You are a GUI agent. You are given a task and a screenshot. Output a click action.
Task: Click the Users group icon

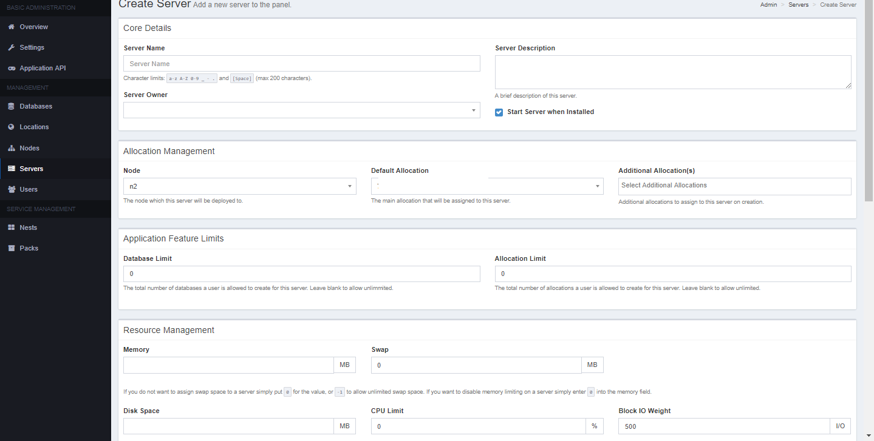pos(11,189)
